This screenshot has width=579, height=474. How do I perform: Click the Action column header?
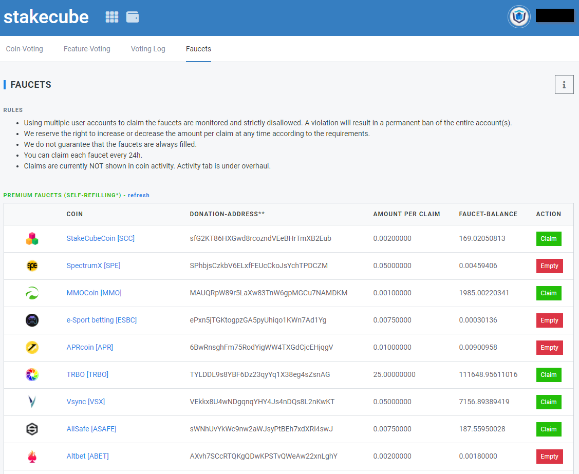(548, 214)
